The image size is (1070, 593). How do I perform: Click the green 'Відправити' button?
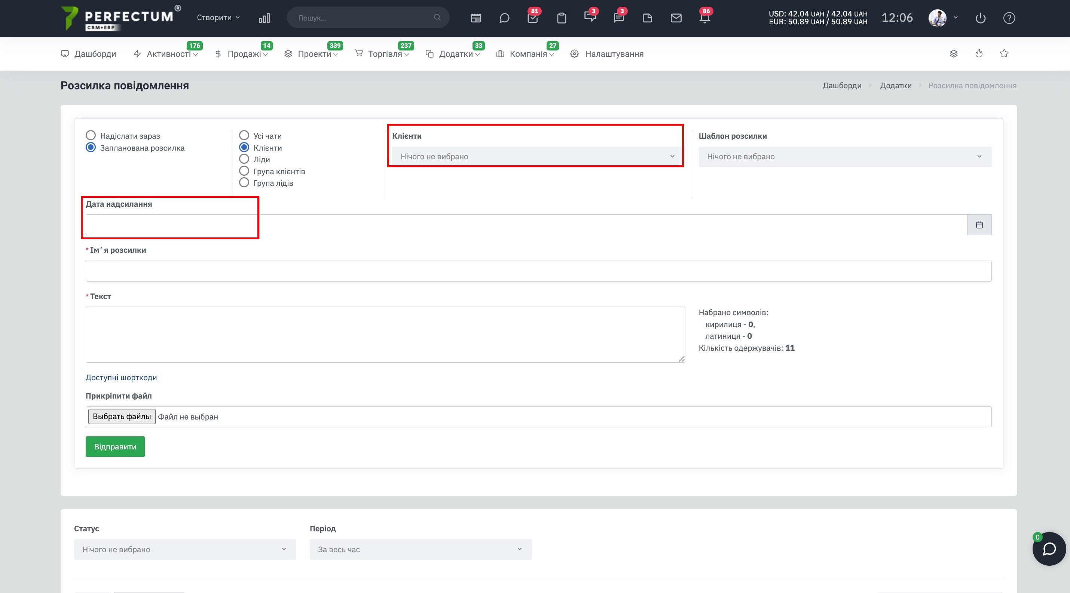(115, 446)
